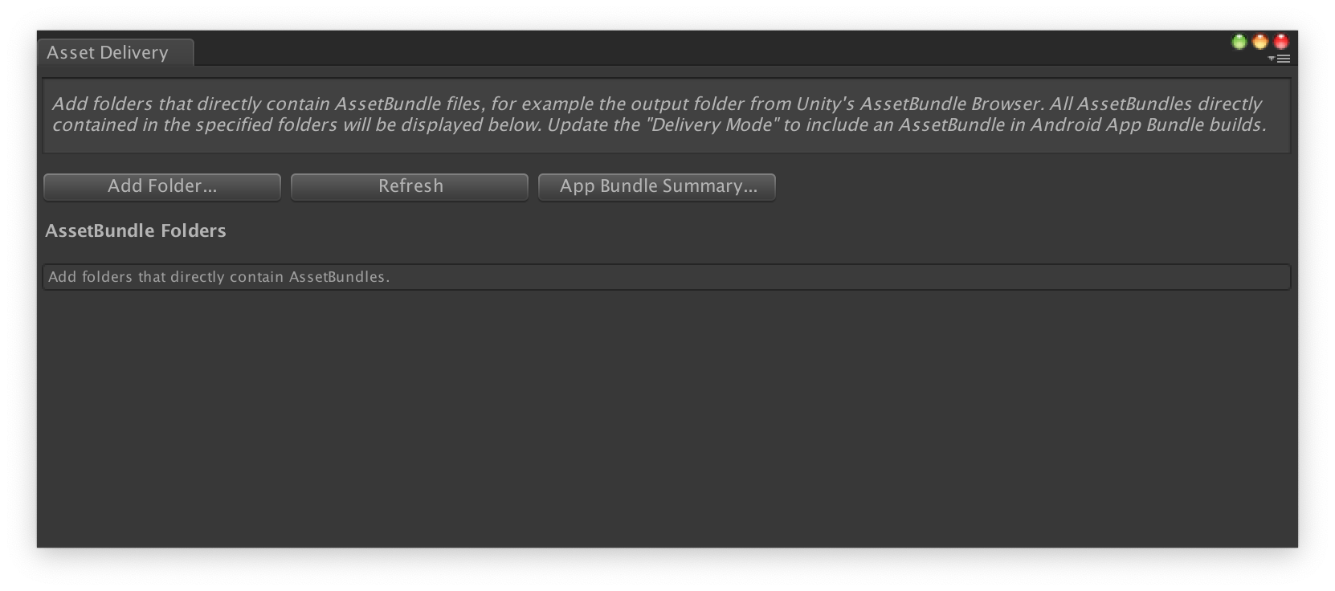Select the Asset Delivery tab

point(115,52)
